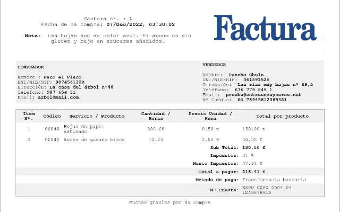Click the Sub Total value 180.50 €
Screen dimensions: 340x212
click(253, 147)
